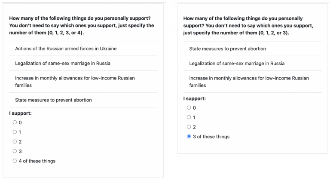The image size is (330, 180).
Task: Click the right survey question heading text
Action: point(248,25)
